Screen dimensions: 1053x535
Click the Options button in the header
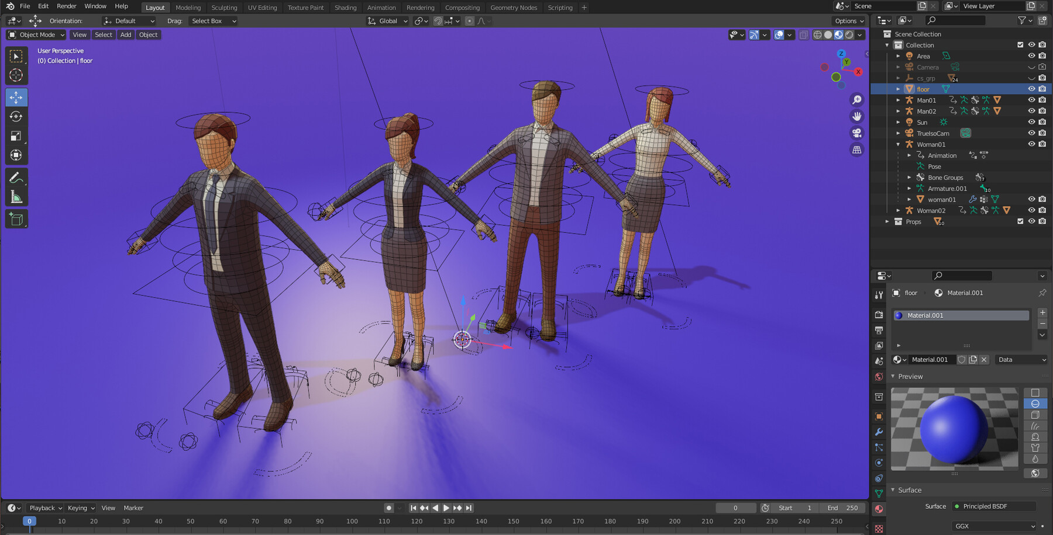pyautogui.click(x=848, y=20)
